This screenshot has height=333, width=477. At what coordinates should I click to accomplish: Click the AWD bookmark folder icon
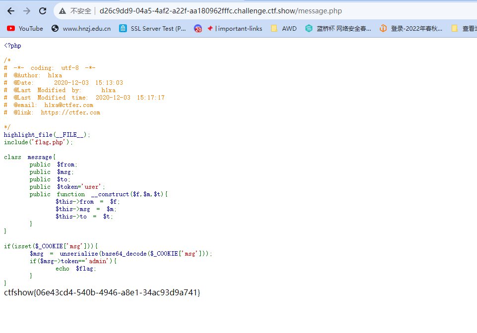pyautogui.click(x=274, y=28)
